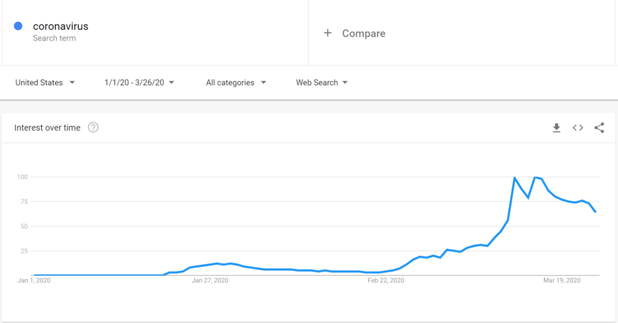Share the Interest over time chart
618x323 pixels.
599,128
